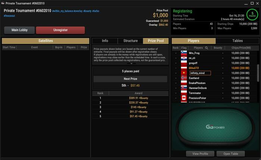The image size is (261, 160).
Task: Click the GGPoker logo on the table preview
Action: pos(215,127)
